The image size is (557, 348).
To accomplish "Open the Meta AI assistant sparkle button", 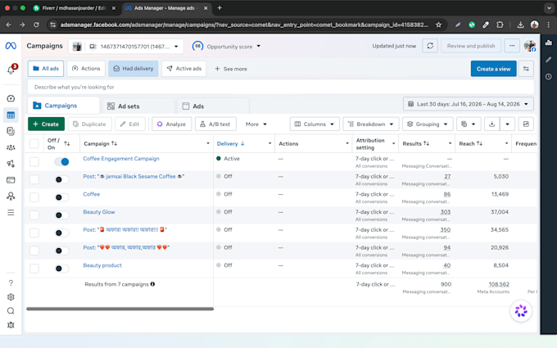I will pos(521,310).
